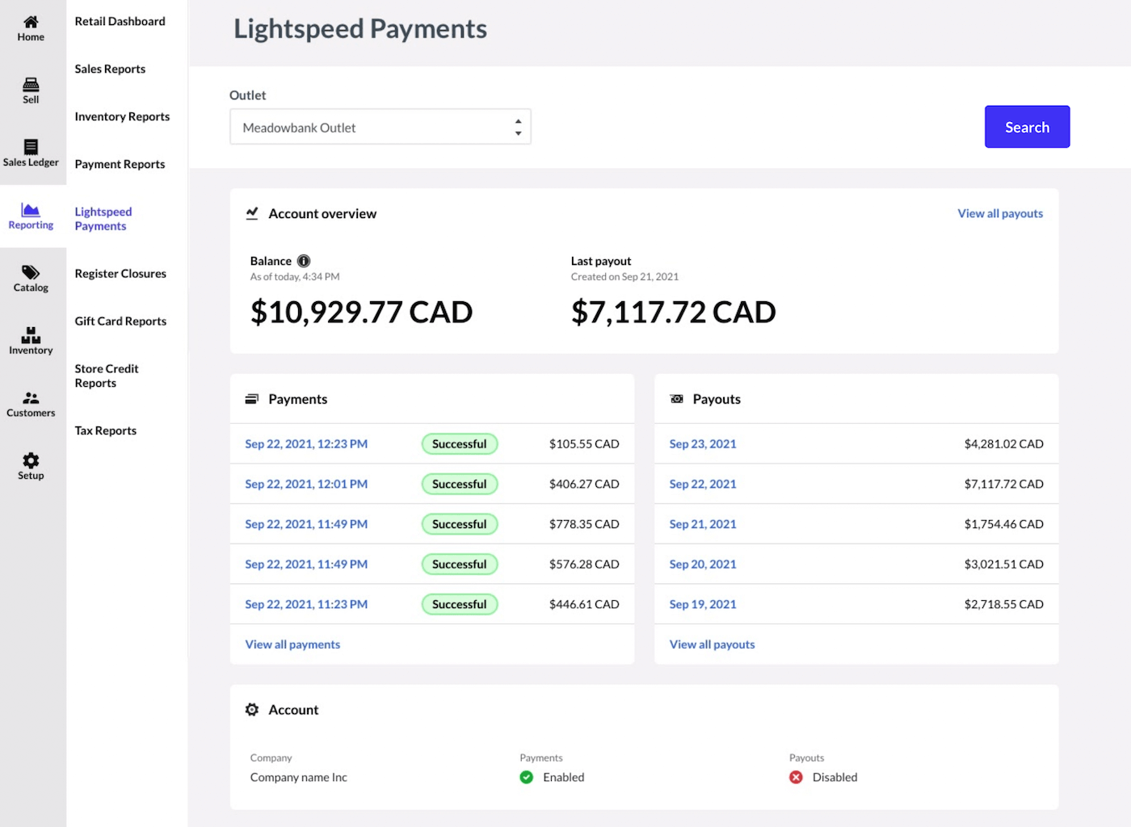The height and width of the screenshot is (827, 1131).
Task: Click the Account gear icon header
Action: pyautogui.click(x=252, y=709)
